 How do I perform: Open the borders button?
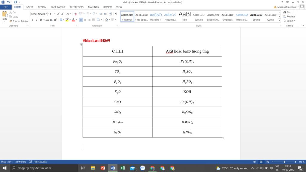113,20
